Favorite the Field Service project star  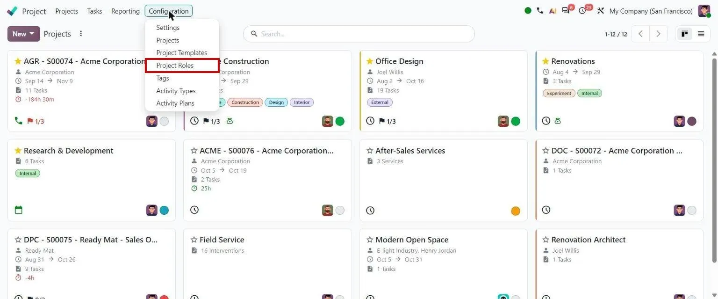[x=194, y=240]
